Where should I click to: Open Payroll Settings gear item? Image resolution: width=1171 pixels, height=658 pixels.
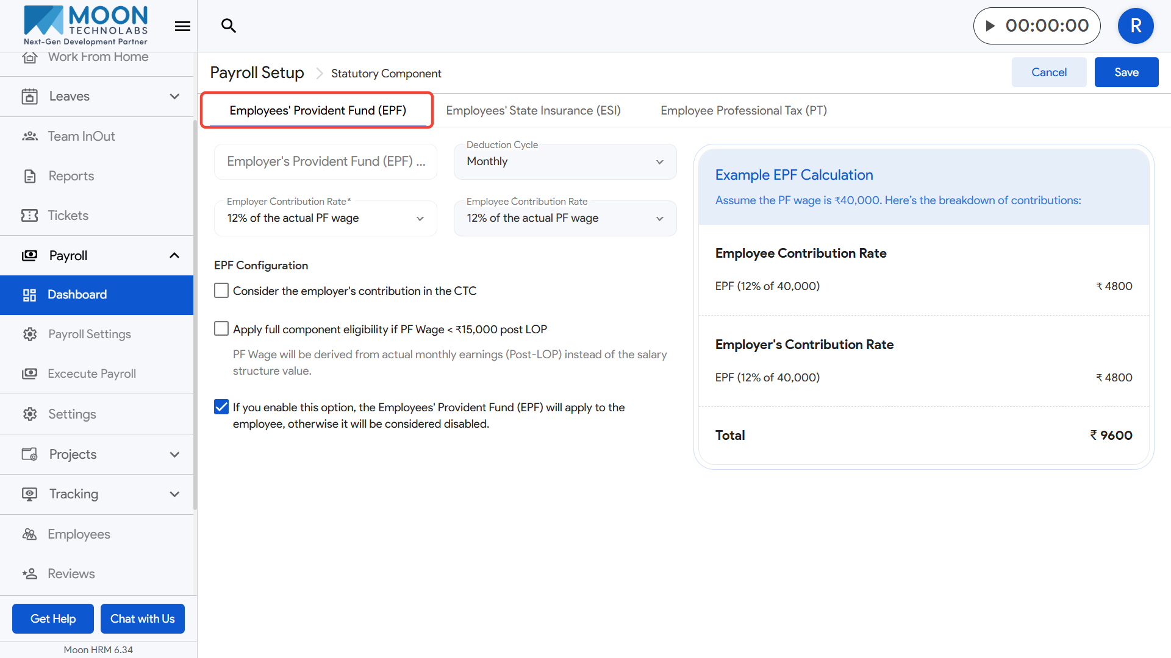coord(89,334)
